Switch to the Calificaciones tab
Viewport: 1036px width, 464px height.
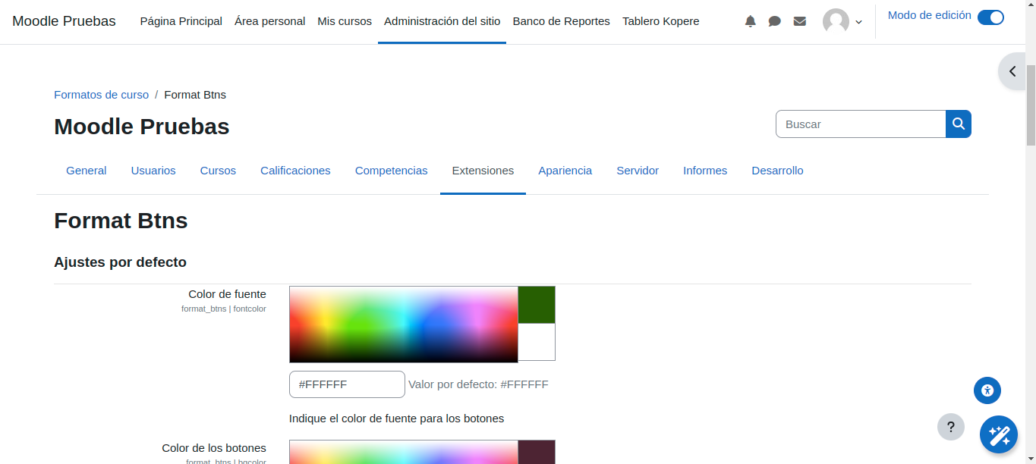[x=295, y=171]
